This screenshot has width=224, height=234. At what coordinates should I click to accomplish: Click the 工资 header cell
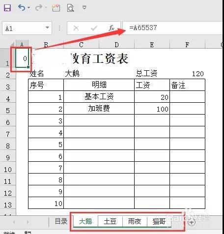click(152, 85)
